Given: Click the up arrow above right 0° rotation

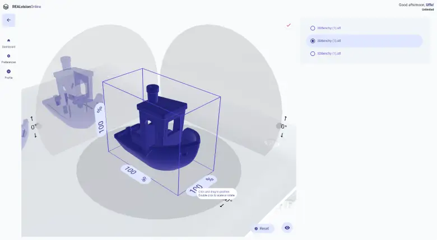Looking at the screenshot, I should tap(285, 119).
